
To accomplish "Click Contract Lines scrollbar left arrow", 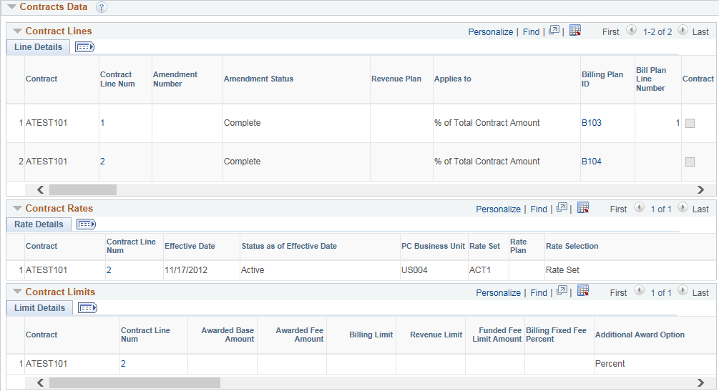I will click(x=40, y=189).
